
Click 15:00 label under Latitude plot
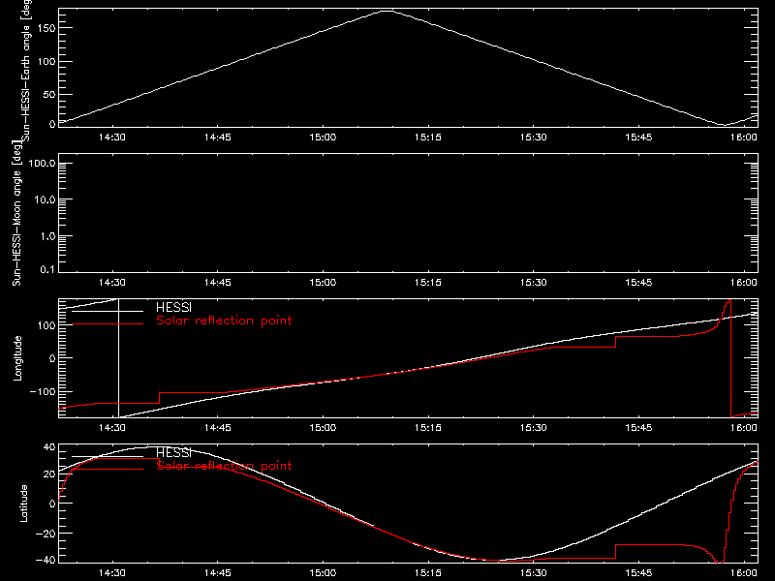click(323, 573)
